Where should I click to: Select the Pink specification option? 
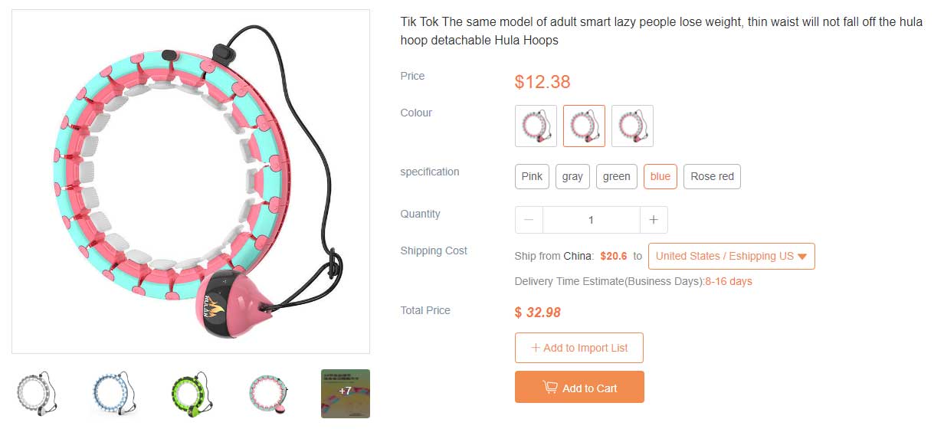coord(532,176)
